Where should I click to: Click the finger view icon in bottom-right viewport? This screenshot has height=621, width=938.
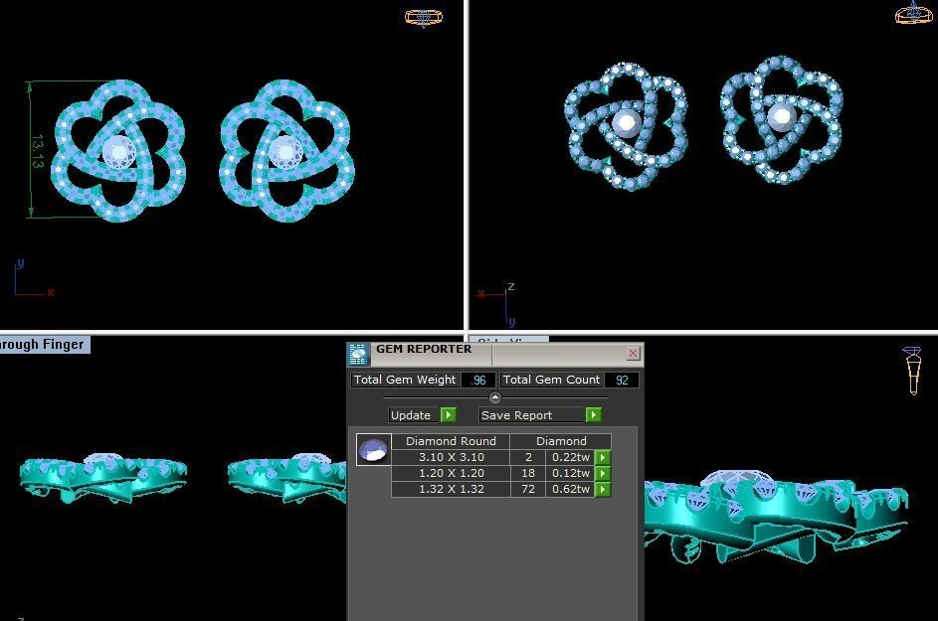click(913, 371)
